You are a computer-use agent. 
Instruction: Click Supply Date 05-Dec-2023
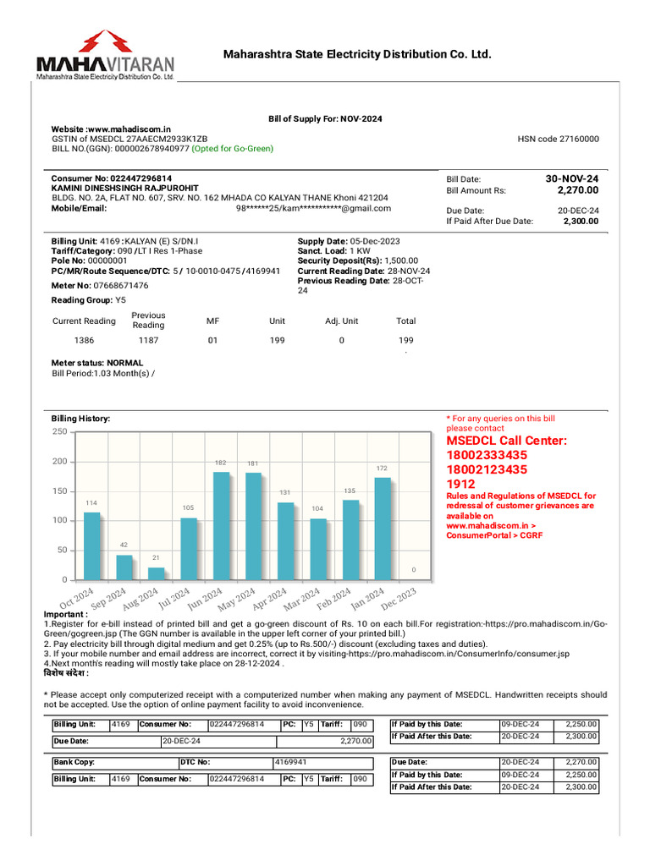click(x=349, y=241)
